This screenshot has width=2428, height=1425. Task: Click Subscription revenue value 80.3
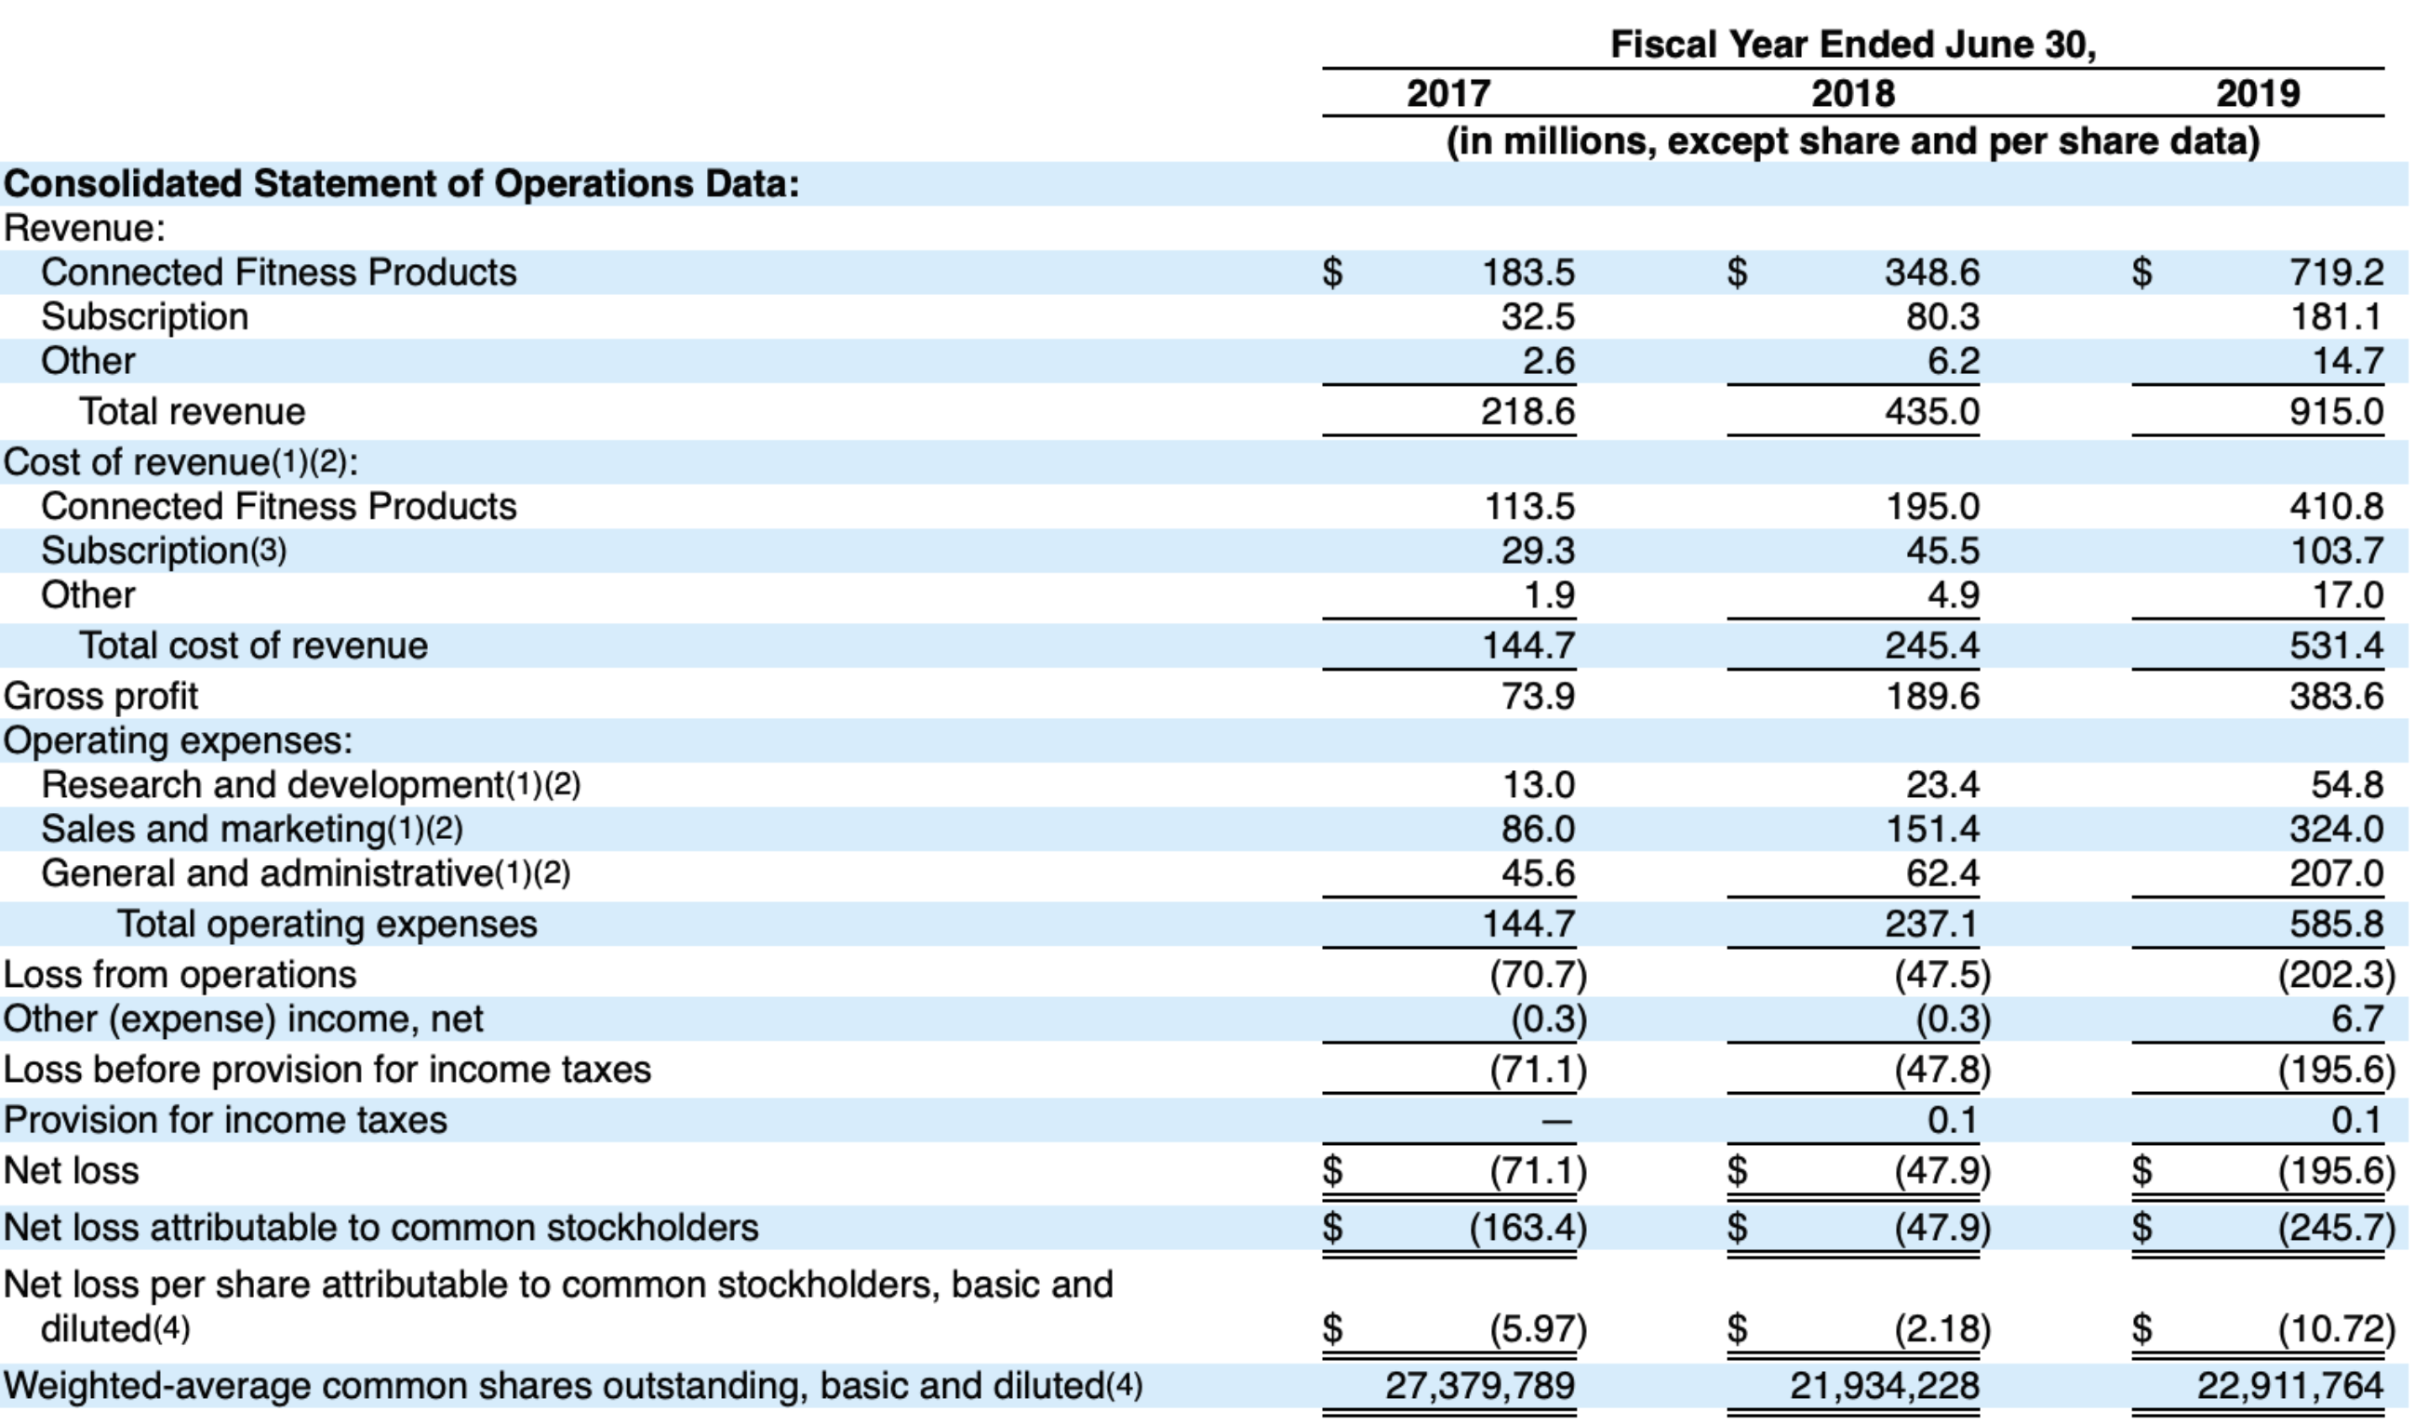(x=1942, y=317)
